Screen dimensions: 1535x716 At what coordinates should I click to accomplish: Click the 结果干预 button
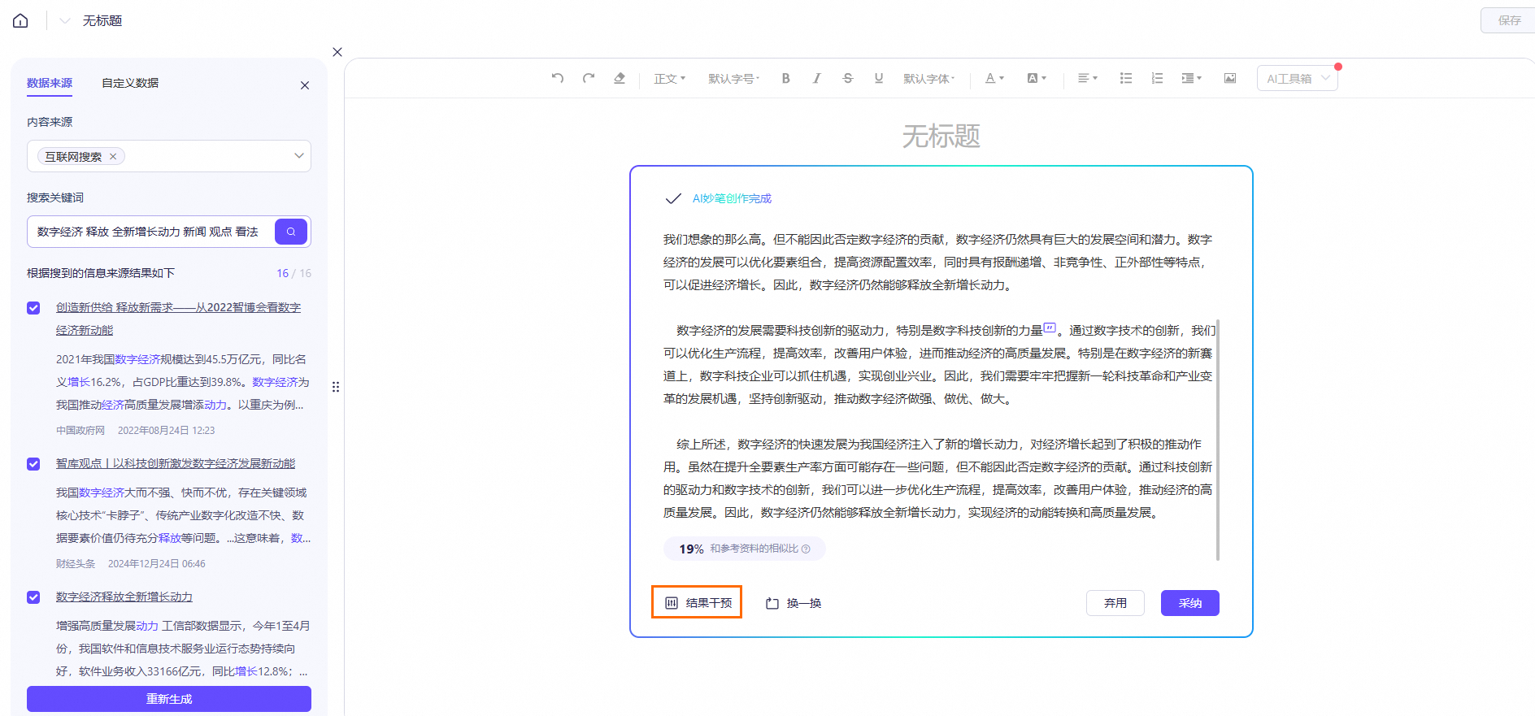(x=697, y=602)
